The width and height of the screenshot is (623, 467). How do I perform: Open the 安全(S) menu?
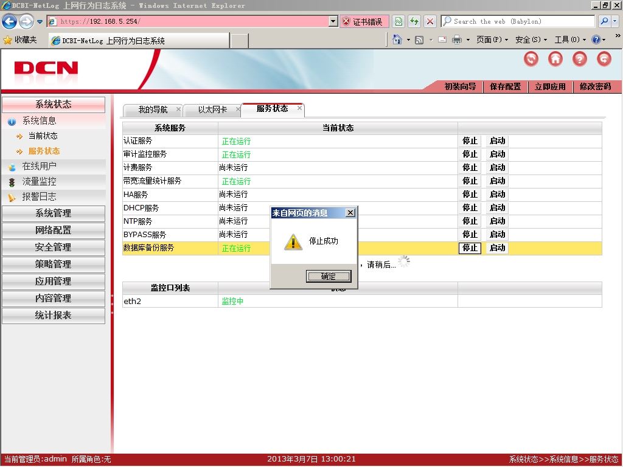coord(531,40)
